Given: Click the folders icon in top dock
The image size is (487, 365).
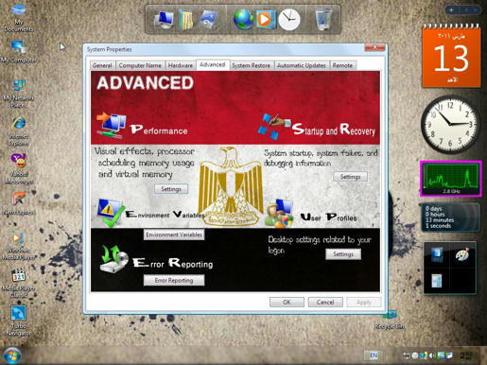Looking at the screenshot, I should (185, 20).
